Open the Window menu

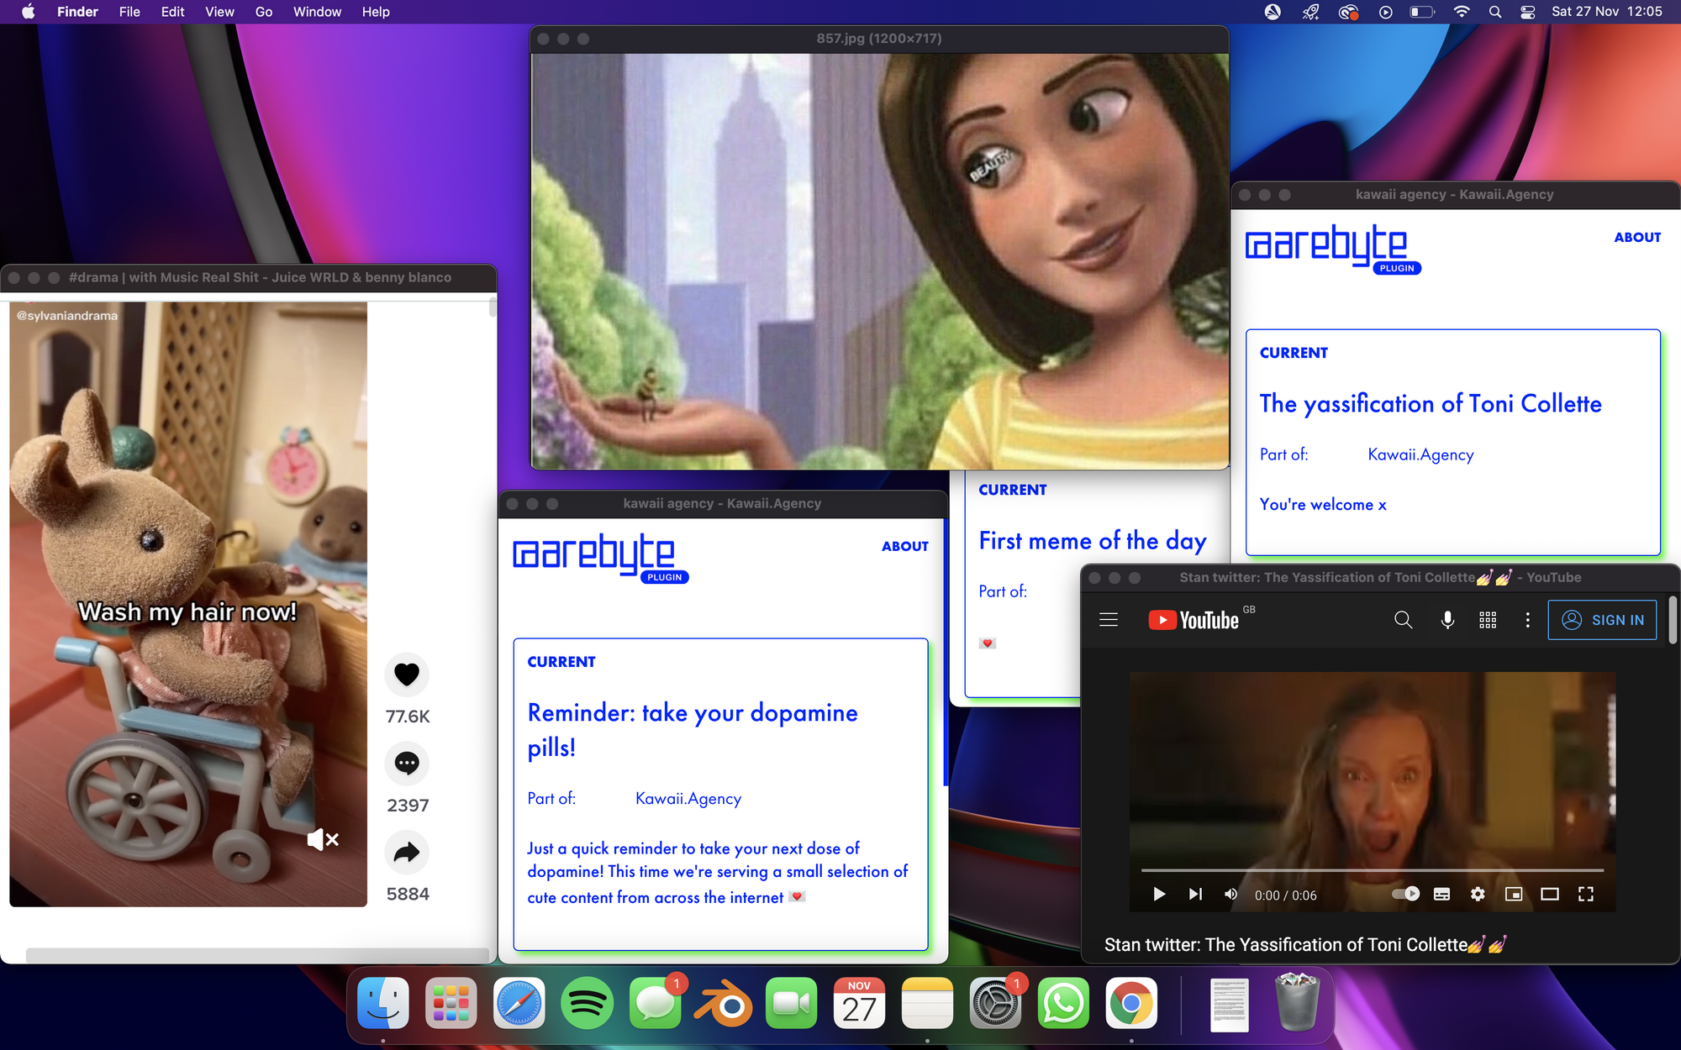pyautogui.click(x=317, y=12)
